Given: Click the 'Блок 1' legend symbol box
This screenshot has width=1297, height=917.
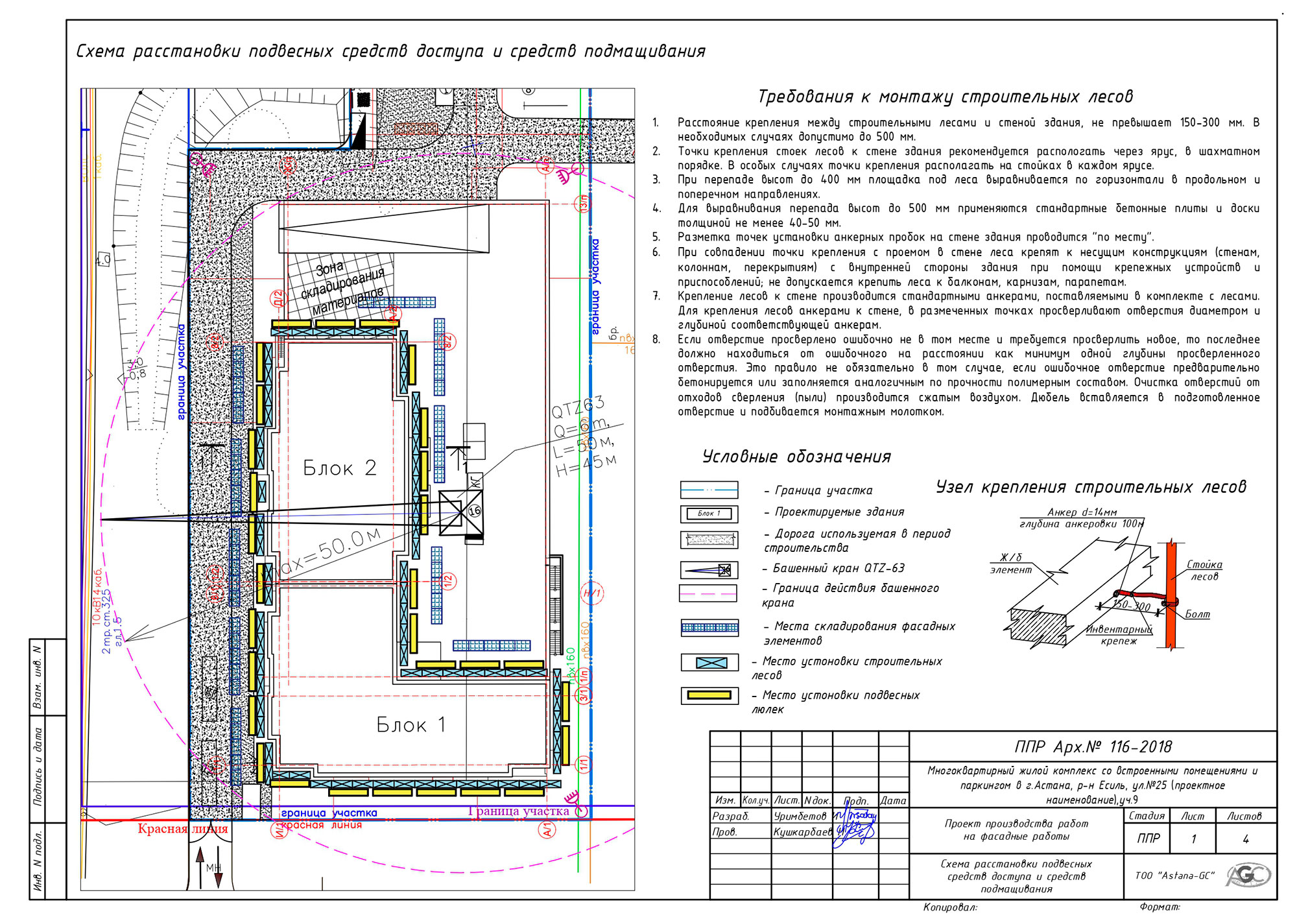Looking at the screenshot, I should pos(709,514).
